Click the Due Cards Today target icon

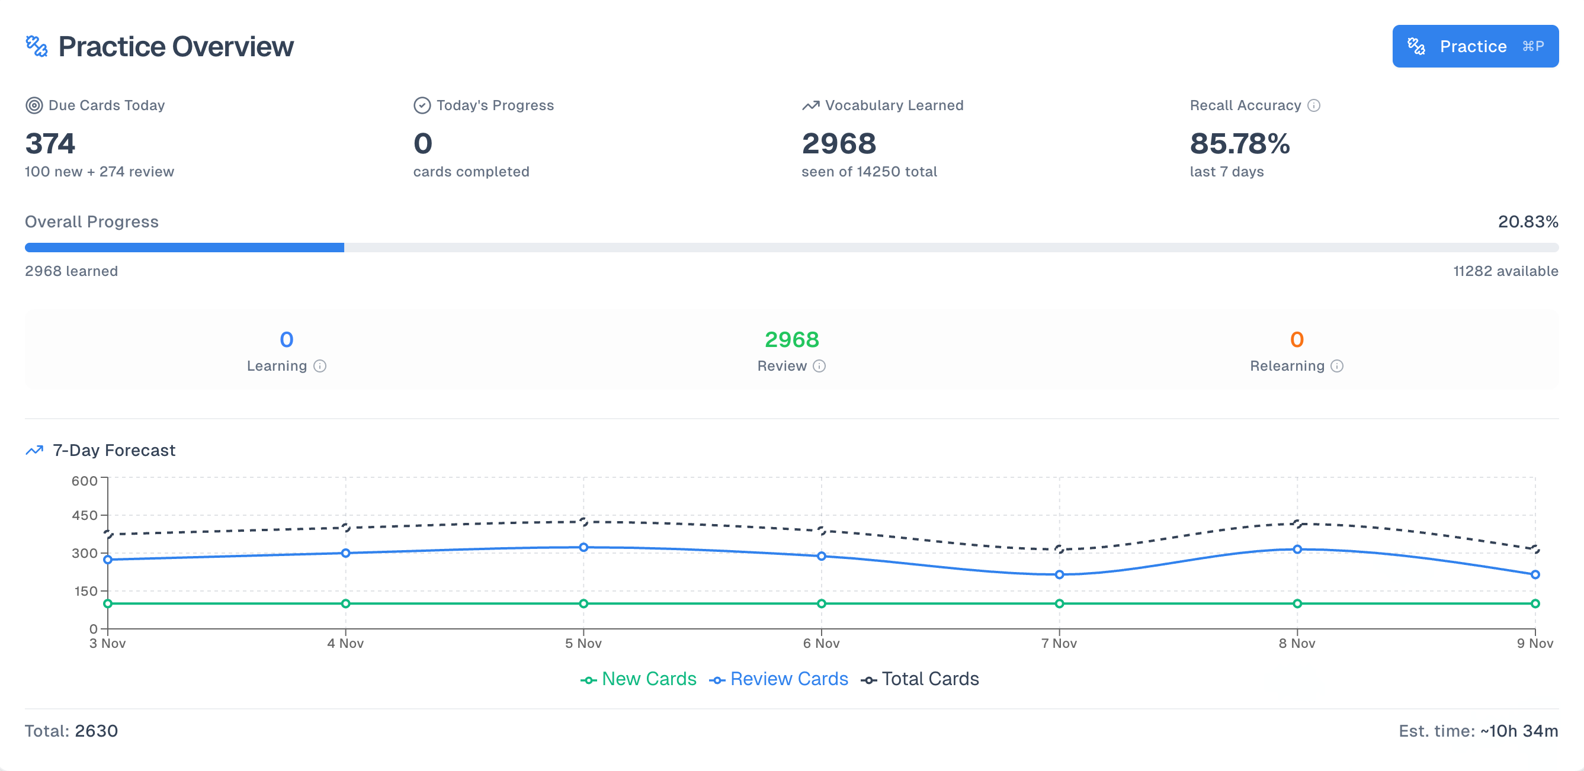pyautogui.click(x=34, y=105)
